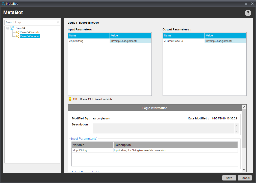Click Cancel button
The height and width of the screenshot is (183, 256).
coord(245,178)
